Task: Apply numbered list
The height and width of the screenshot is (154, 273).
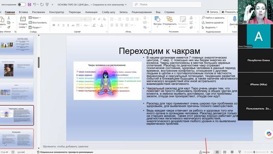Action: pos(119,19)
